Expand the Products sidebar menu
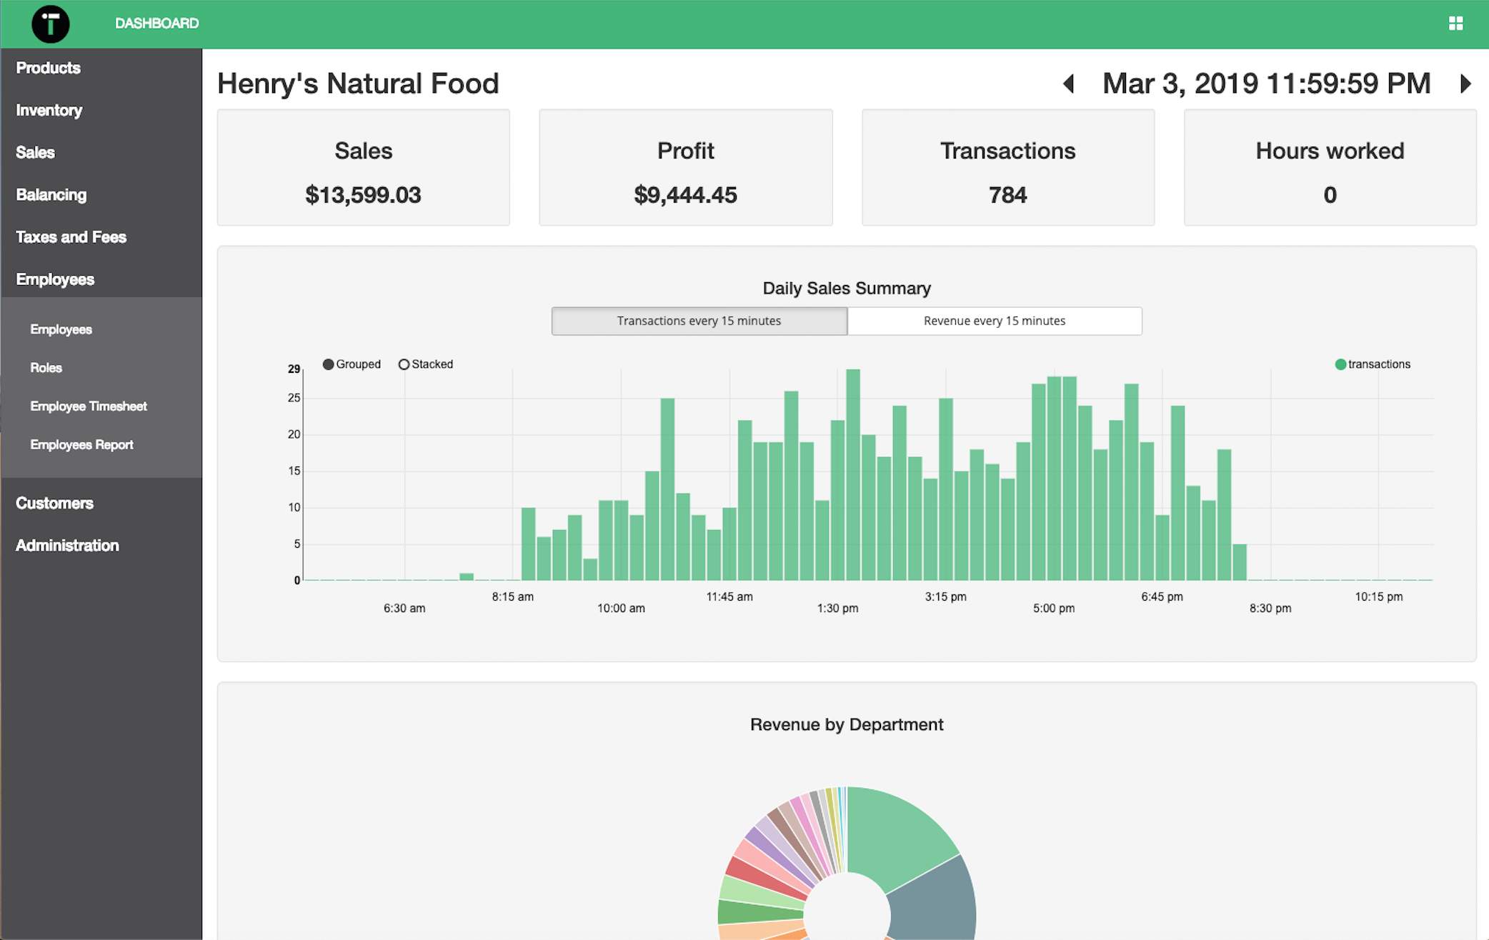 pos(48,68)
